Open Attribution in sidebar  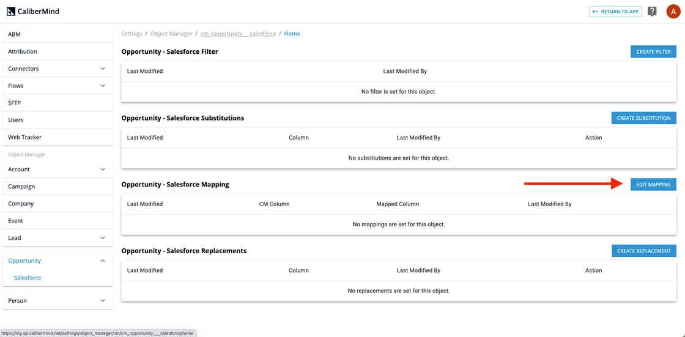pyautogui.click(x=57, y=51)
